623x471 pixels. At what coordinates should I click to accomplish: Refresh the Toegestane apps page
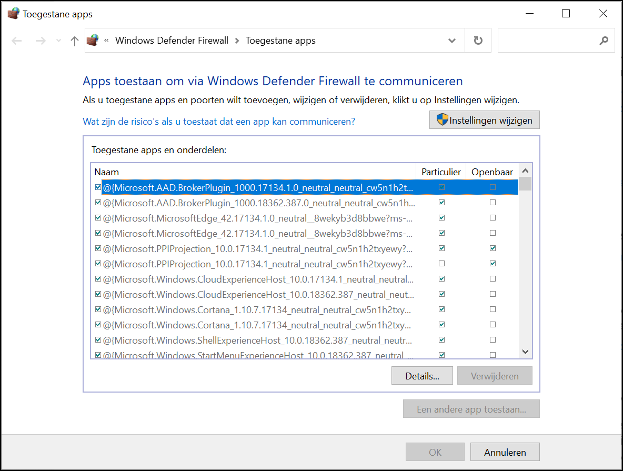tap(478, 41)
